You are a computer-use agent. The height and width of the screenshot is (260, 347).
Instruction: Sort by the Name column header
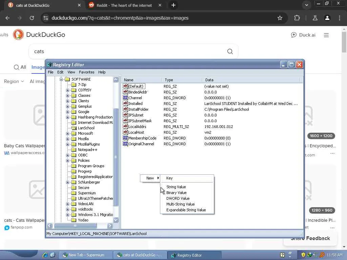coord(141,80)
